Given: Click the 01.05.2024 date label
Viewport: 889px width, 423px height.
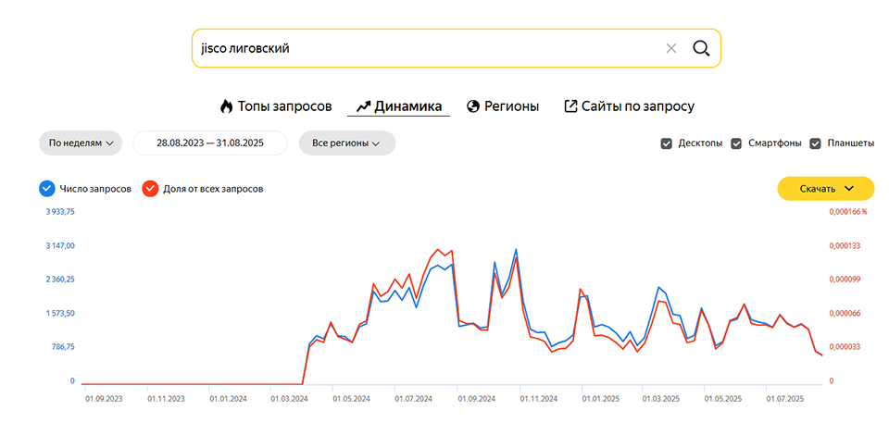Looking at the screenshot, I should tap(352, 399).
